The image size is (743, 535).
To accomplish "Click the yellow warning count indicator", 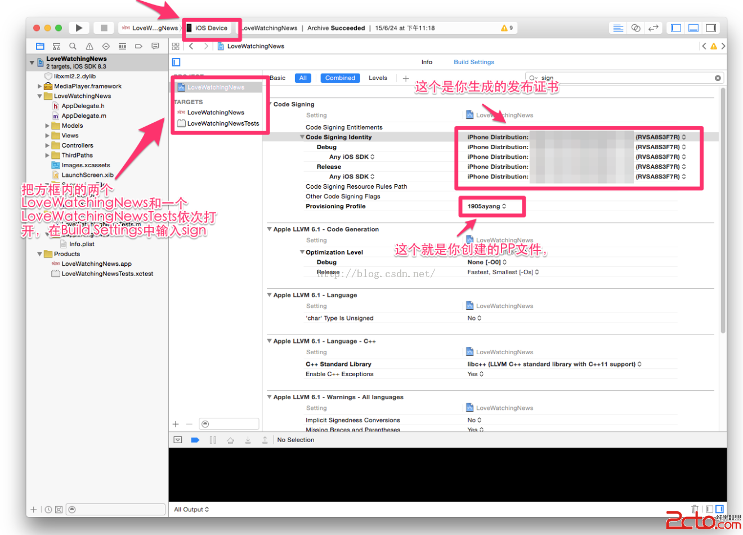I will (507, 28).
